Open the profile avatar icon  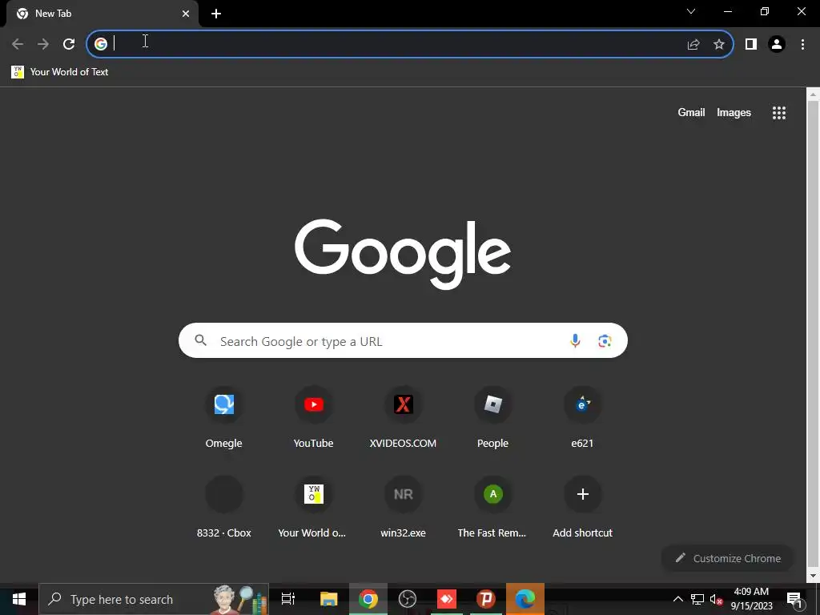point(777,45)
